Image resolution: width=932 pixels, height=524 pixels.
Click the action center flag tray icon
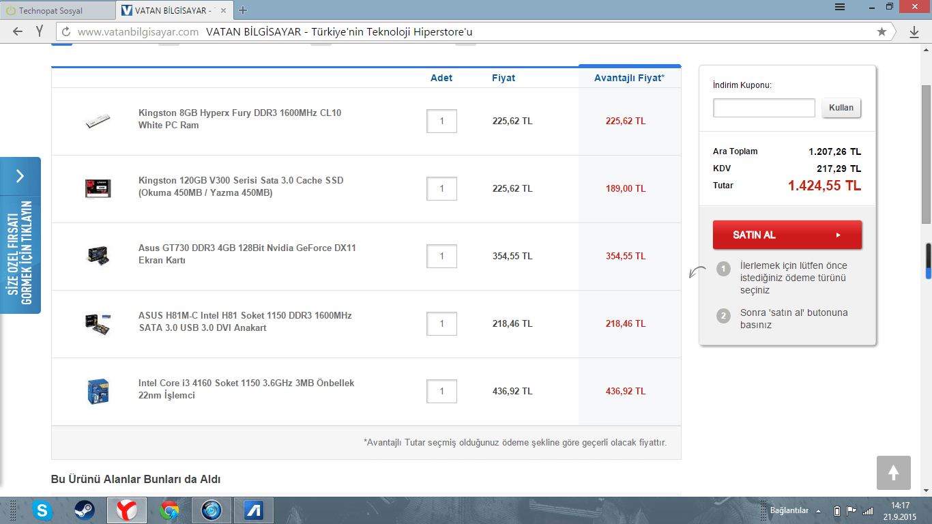click(851, 510)
